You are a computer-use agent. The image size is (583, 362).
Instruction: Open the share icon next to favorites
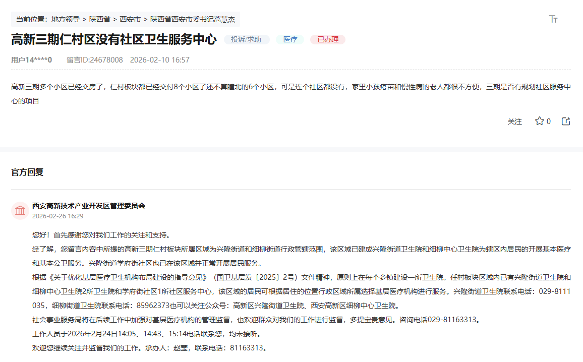[x=565, y=121]
